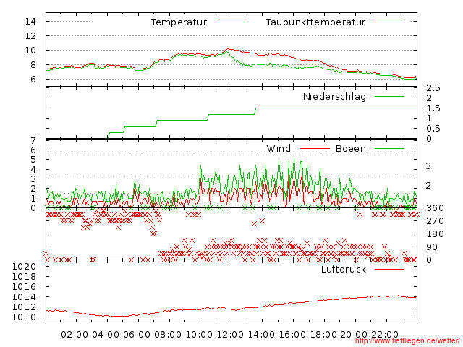Click the 7 wind speed axis value
Screen dimensions: 463x347
pyautogui.click(x=33, y=141)
